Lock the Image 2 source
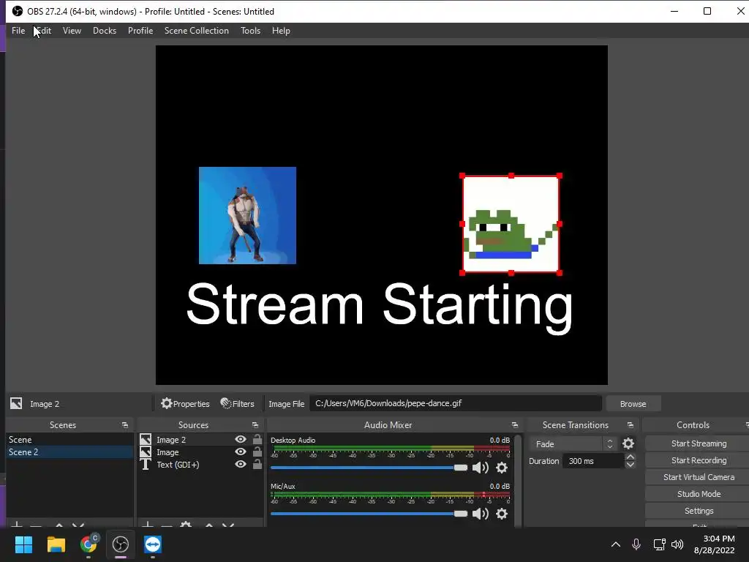 (257, 439)
